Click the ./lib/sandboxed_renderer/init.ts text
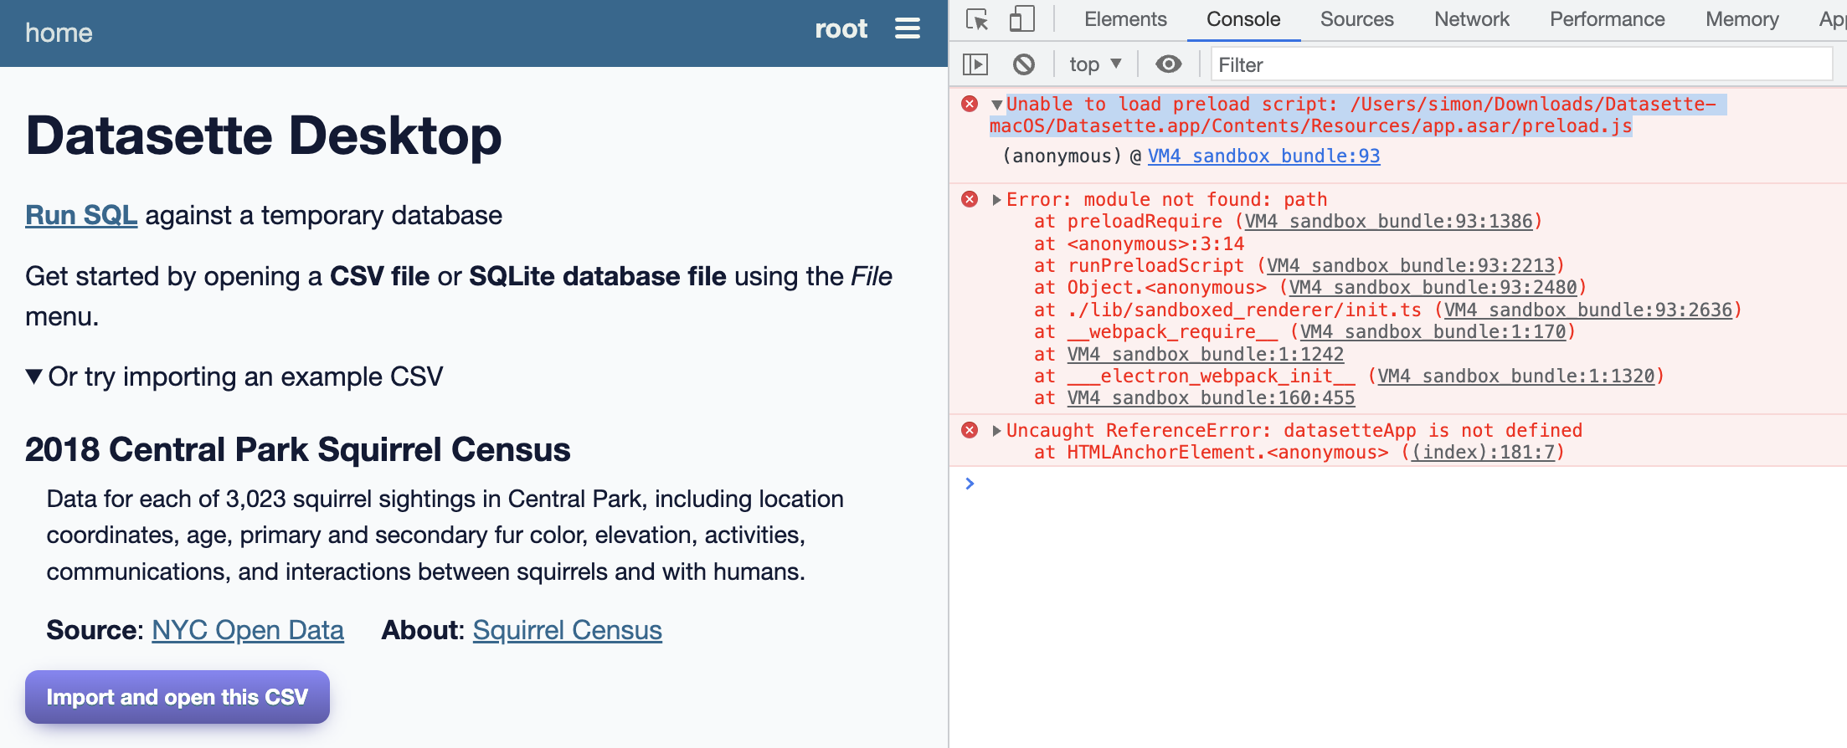 [x=1244, y=310]
